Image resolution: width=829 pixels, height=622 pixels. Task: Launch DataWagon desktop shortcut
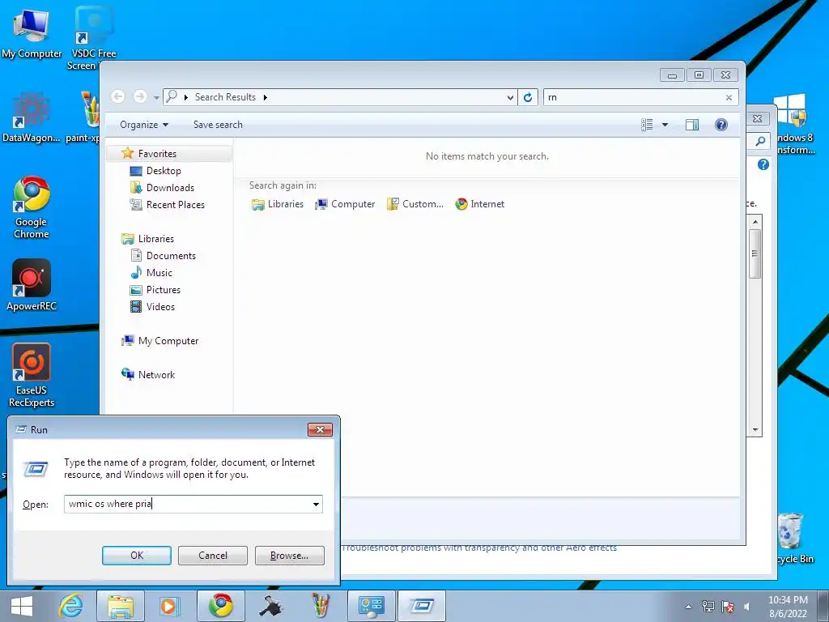click(32, 117)
